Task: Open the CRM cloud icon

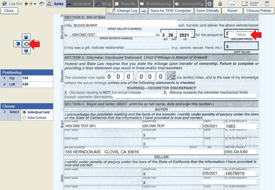Action: point(232,4)
